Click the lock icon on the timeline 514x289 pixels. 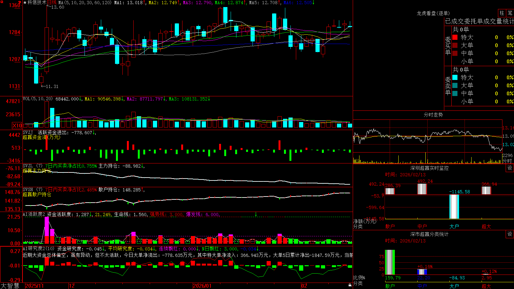click(x=350, y=285)
